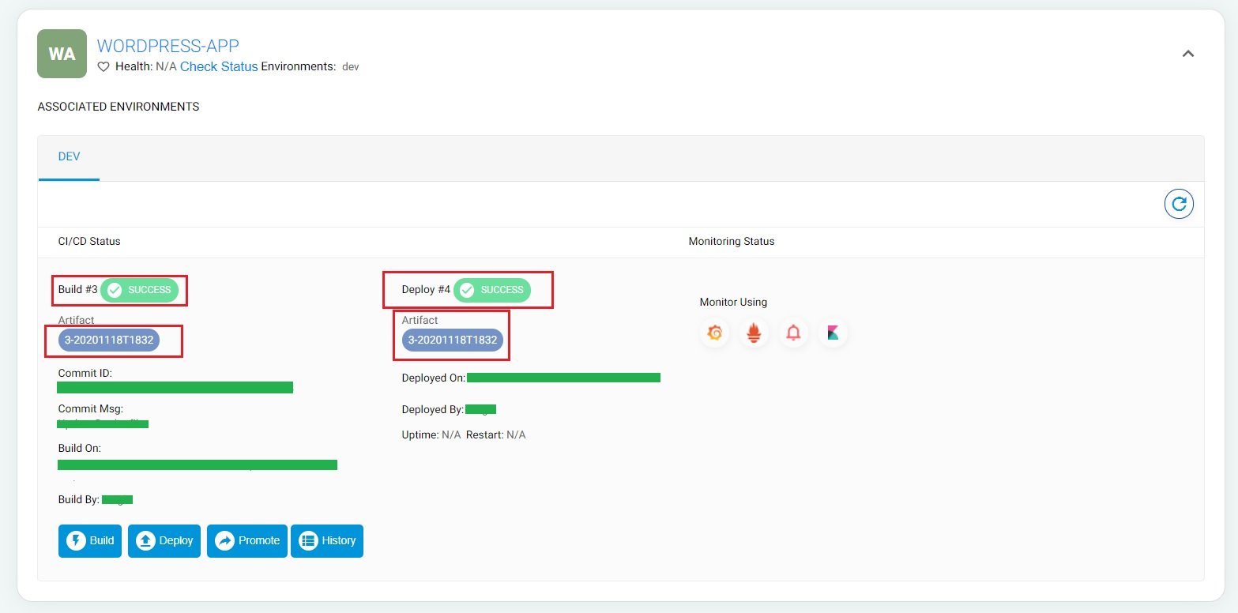Screen dimensions: 1238x613
Task: Collapse the WORDPRESS-APP card
Action: tap(1187, 54)
